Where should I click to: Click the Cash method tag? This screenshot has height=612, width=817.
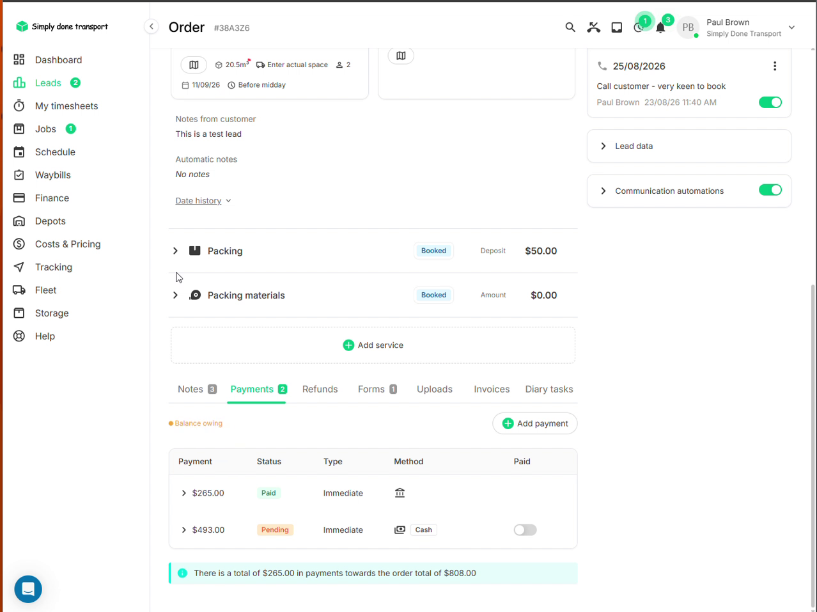point(423,530)
